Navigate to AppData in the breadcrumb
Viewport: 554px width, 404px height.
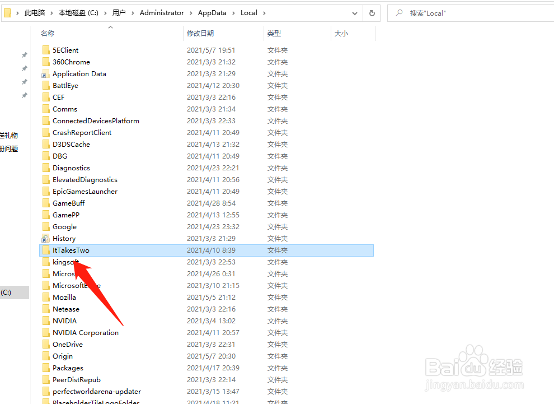coord(212,13)
